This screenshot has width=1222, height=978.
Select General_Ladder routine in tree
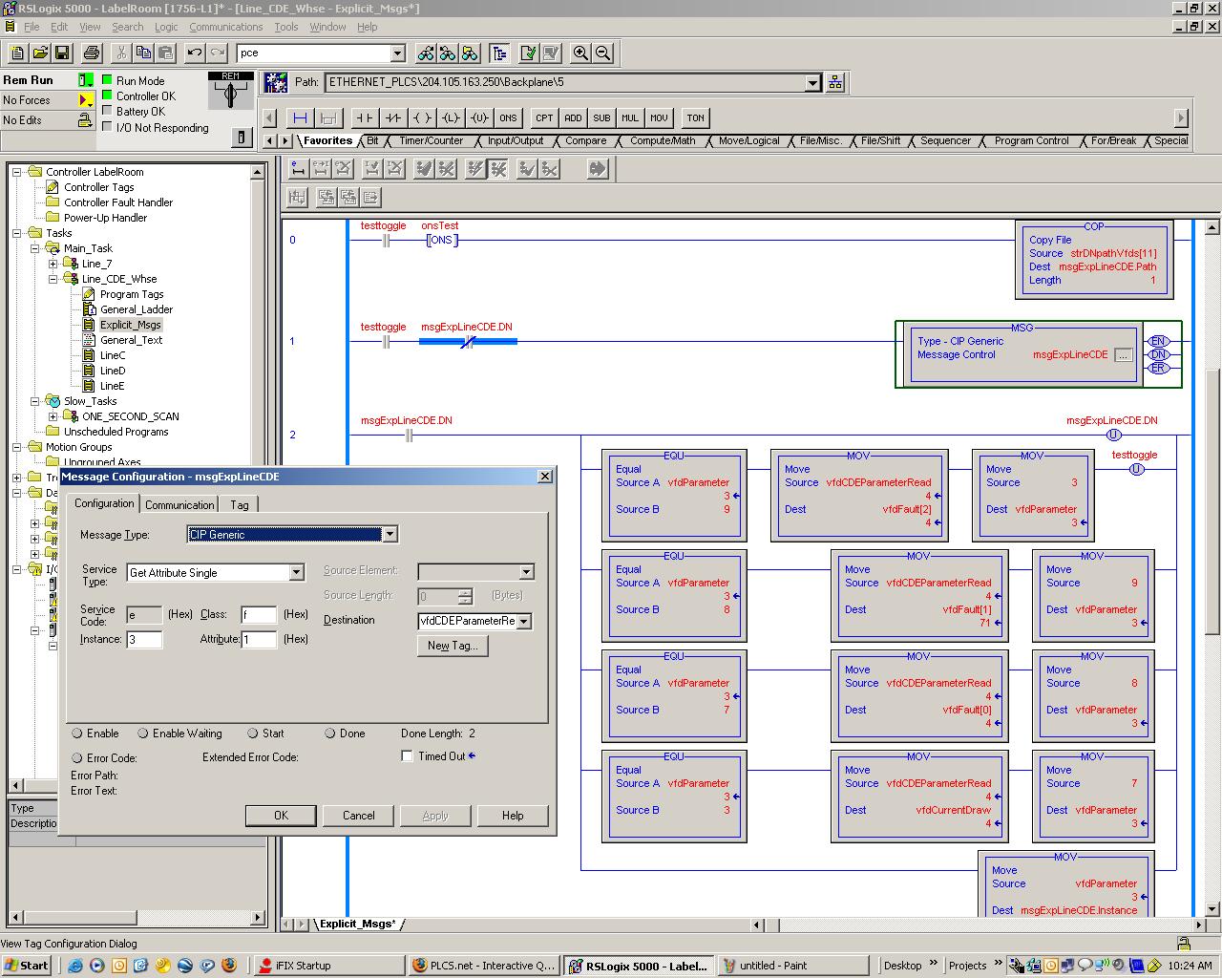[x=137, y=309]
